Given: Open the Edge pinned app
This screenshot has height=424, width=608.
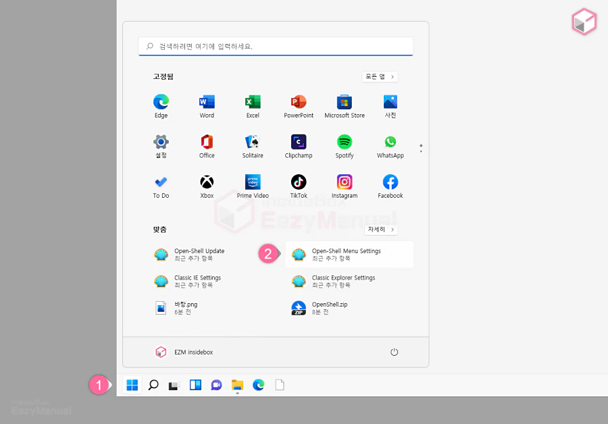Looking at the screenshot, I should (161, 106).
